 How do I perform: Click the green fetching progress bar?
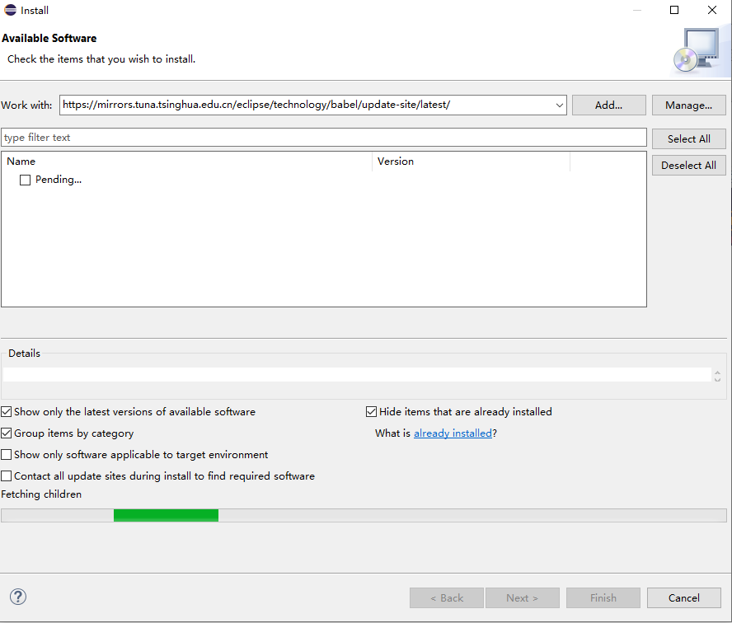166,515
